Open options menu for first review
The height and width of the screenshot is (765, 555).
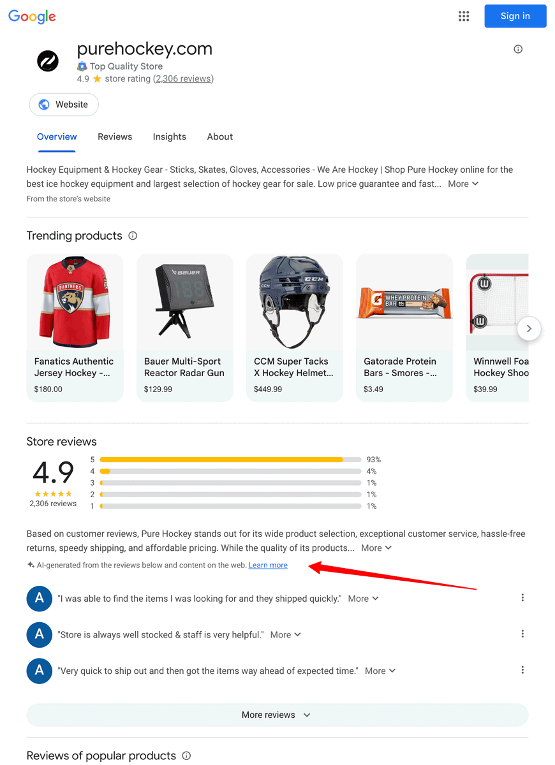[x=522, y=598]
